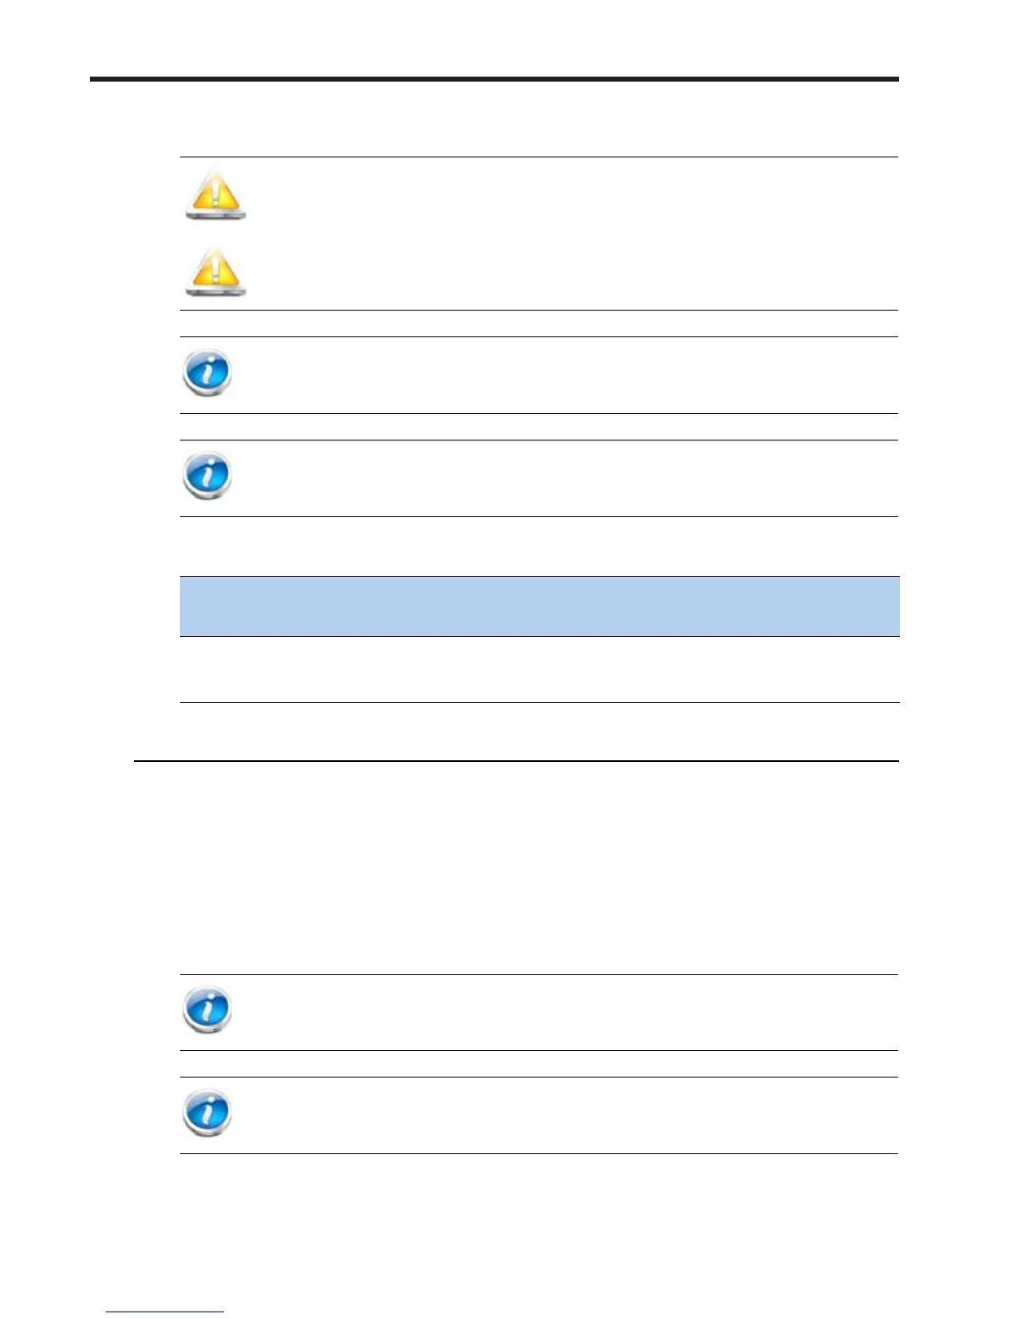Click the third blue info note icon
Image resolution: width=1019 pixels, height=1319 pixels.
click(x=207, y=1009)
